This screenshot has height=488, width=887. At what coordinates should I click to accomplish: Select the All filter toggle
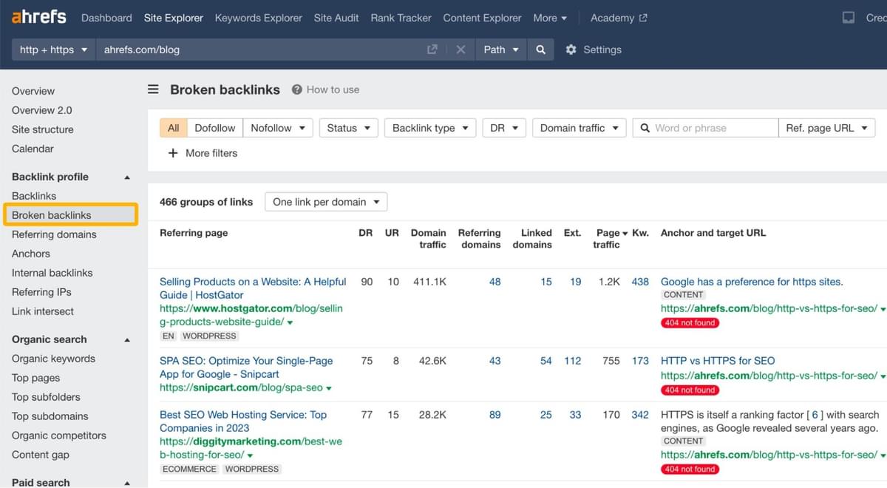click(x=174, y=128)
